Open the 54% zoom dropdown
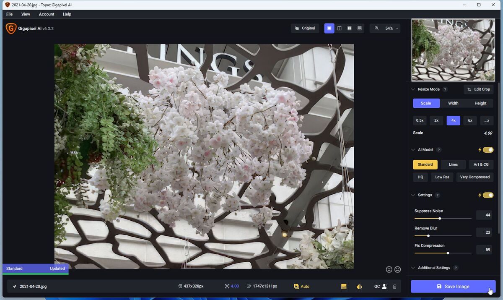The height and width of the screenshot is (300, 503). [392, 29]
